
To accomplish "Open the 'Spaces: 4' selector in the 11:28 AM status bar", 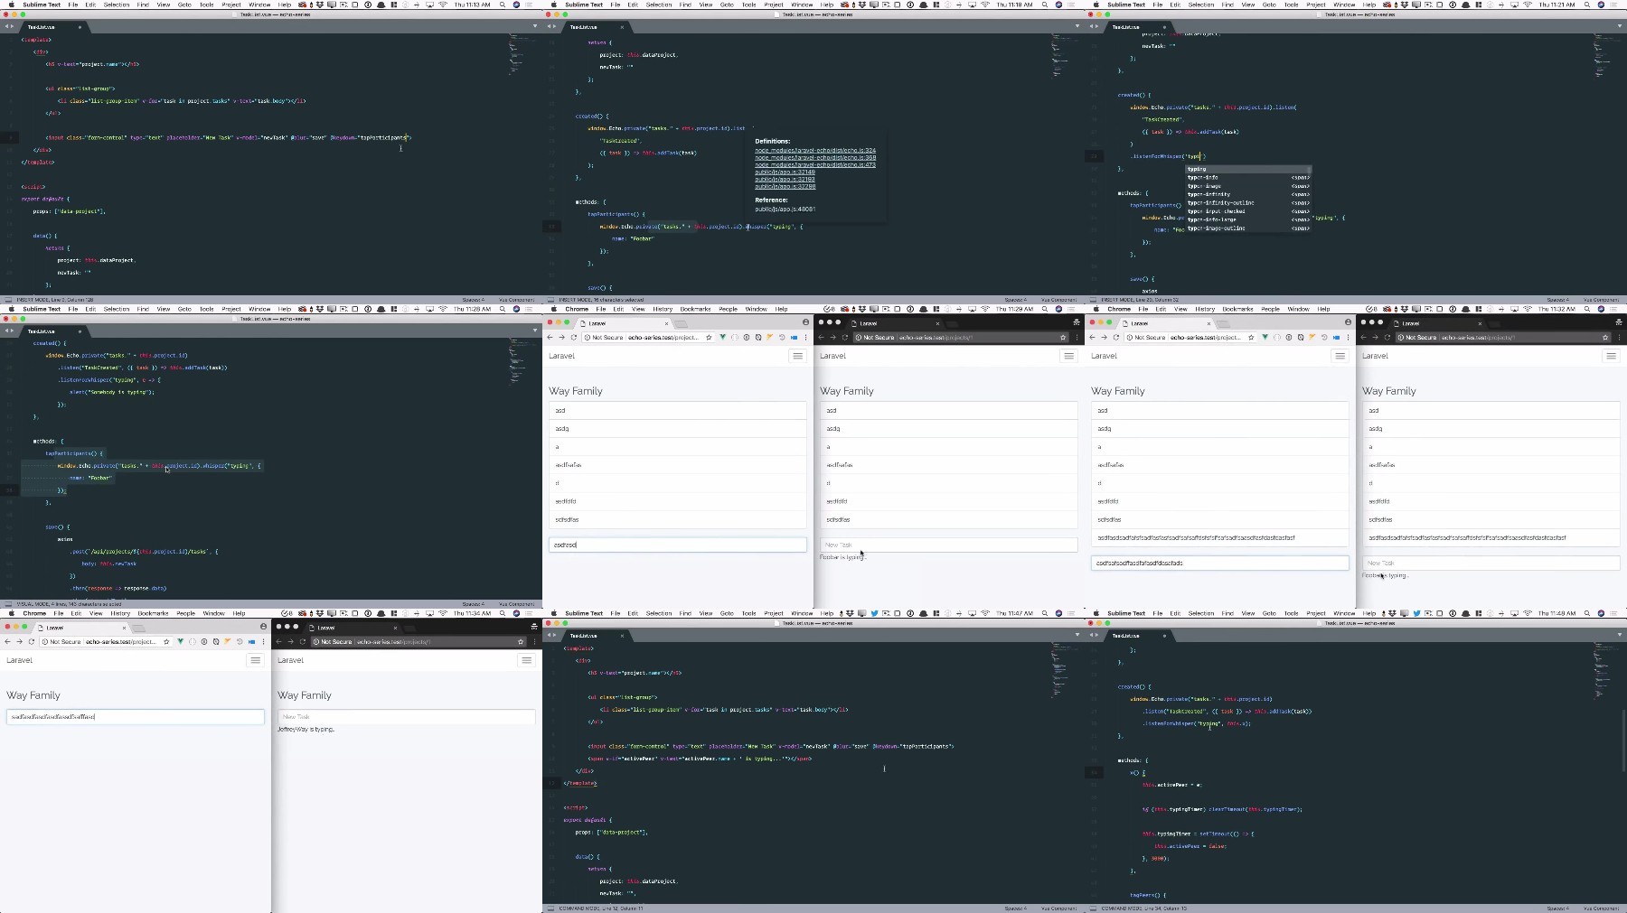I will [x=473, y=604].
